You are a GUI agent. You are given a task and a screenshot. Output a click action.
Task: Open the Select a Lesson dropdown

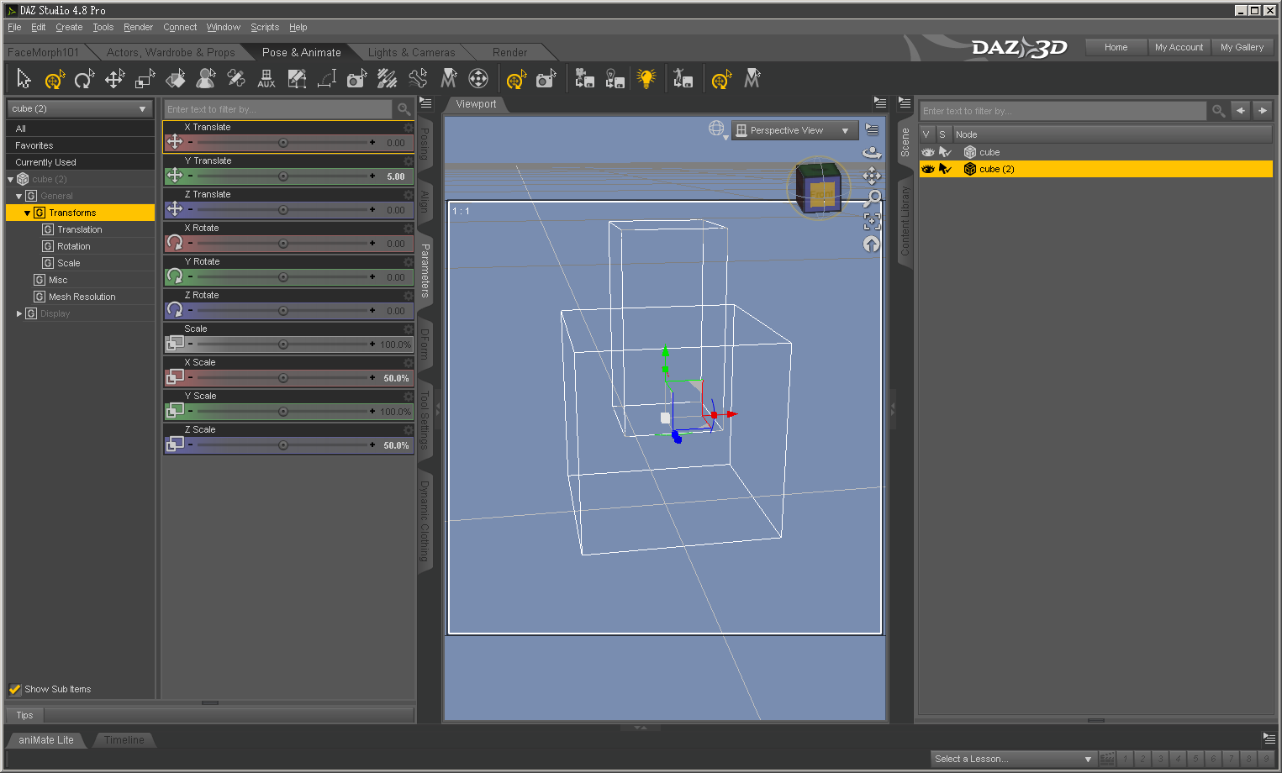(x=1013, y=759)
